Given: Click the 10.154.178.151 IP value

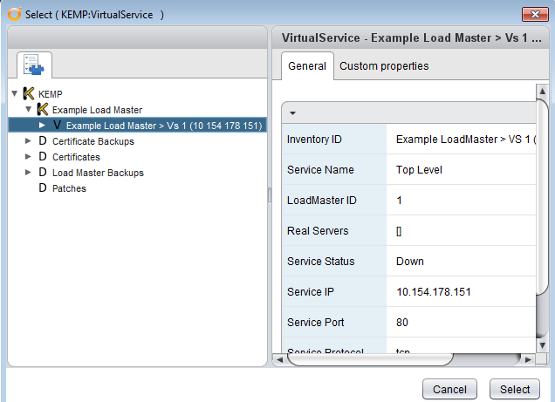Looking at the screenshot, I should point(434,291).
